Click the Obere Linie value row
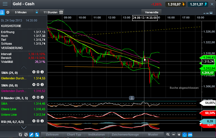216x138 pixels. tap(23, 109)
